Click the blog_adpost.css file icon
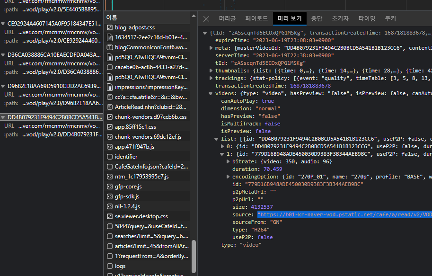Viewport: 432px width, 276px height. point(110,27)
